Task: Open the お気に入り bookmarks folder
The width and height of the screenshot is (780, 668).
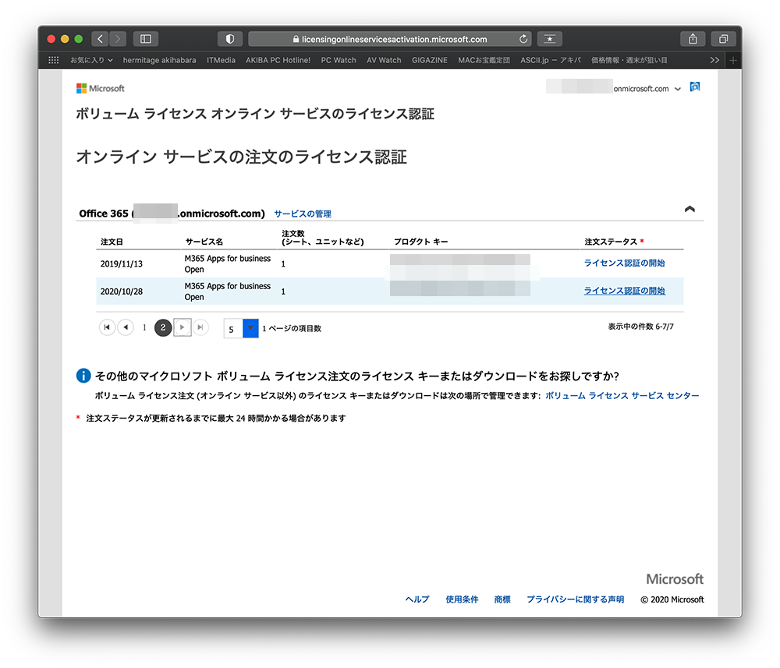Action: point(91,60)
